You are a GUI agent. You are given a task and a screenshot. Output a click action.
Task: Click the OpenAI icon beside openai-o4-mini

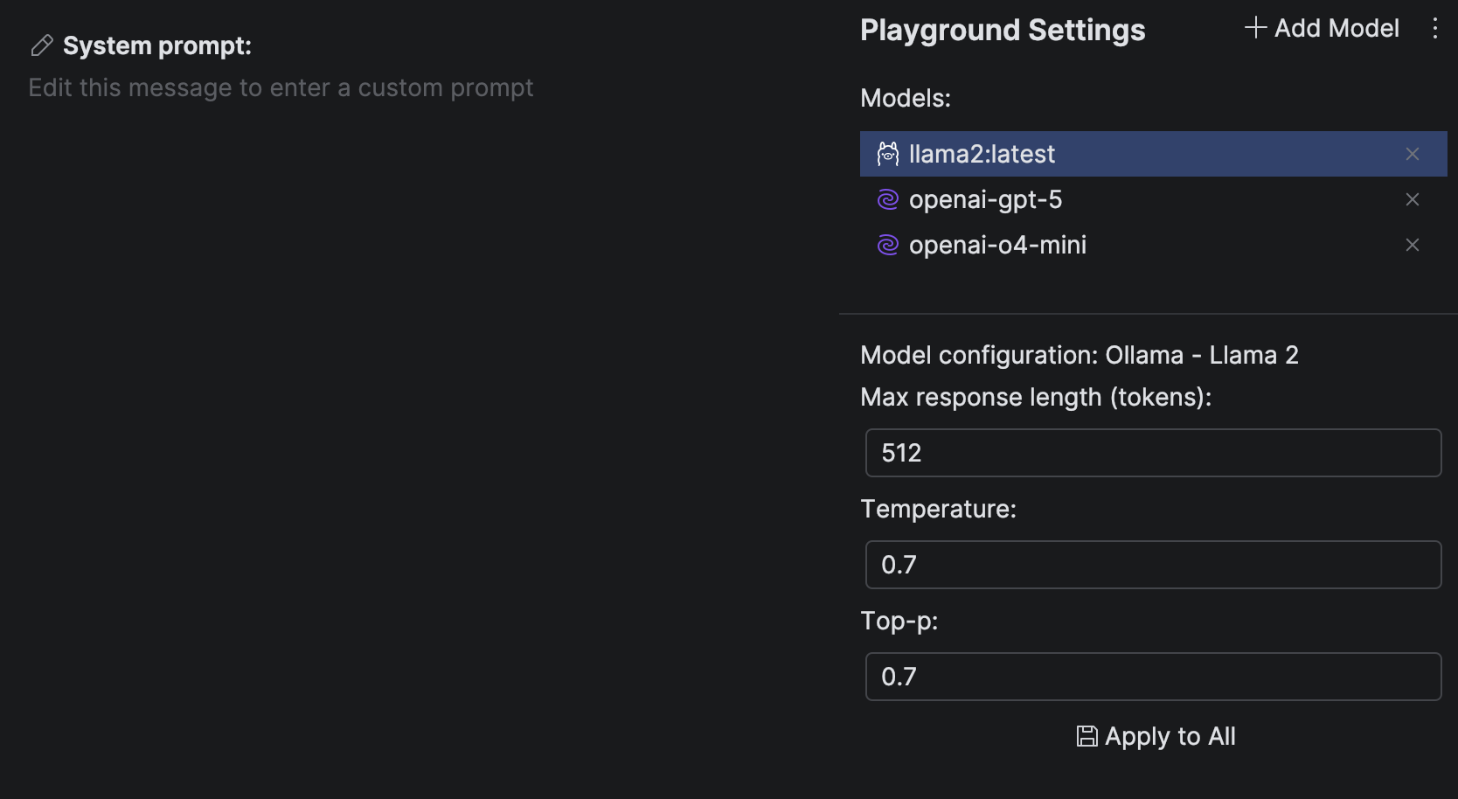pyautogui.click(x=888, y=245)
